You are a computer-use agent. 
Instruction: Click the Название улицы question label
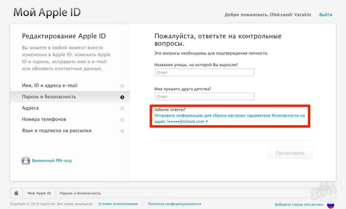tap(196, 65)
